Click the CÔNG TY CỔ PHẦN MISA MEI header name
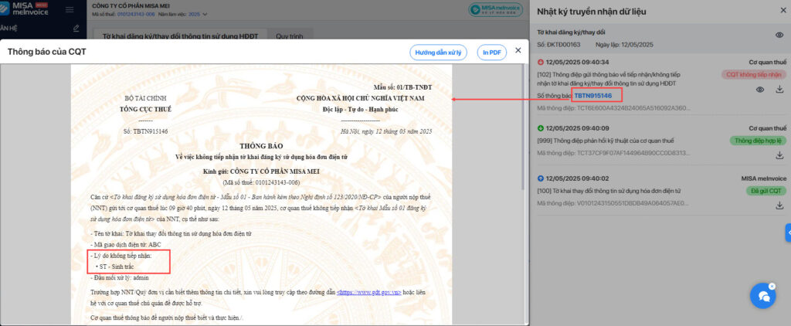This screenshot has height=326, width=791. pyautogui.click(x=131, y=5)
